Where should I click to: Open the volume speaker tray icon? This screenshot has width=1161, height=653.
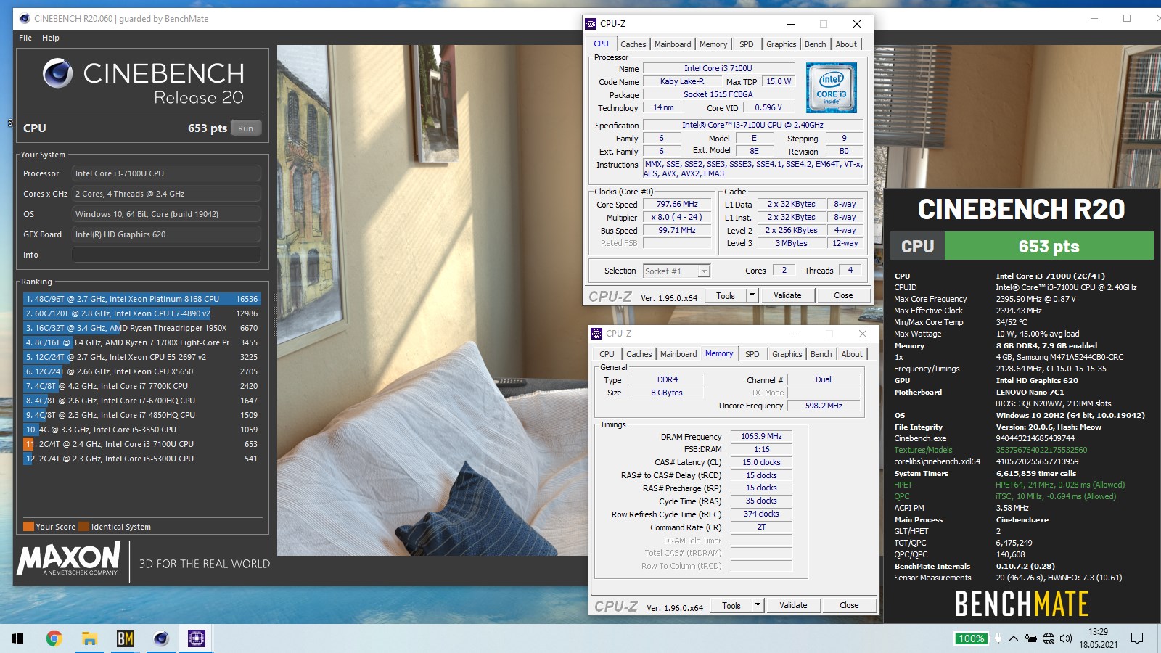pyautogui.click(x=1065, y=638)
